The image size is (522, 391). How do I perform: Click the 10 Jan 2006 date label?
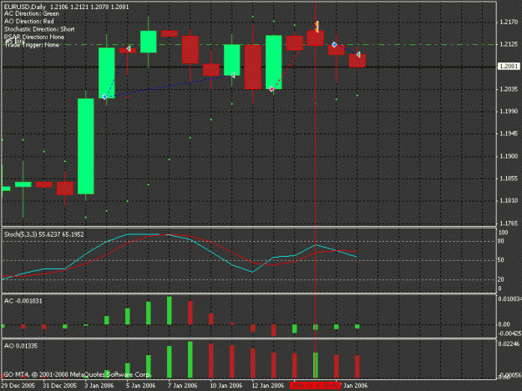[226, 385]
